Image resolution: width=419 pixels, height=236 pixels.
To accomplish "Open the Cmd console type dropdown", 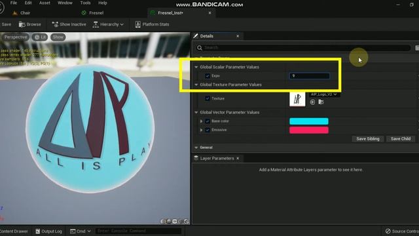I will pyautogui.click(x=80, y=231).
